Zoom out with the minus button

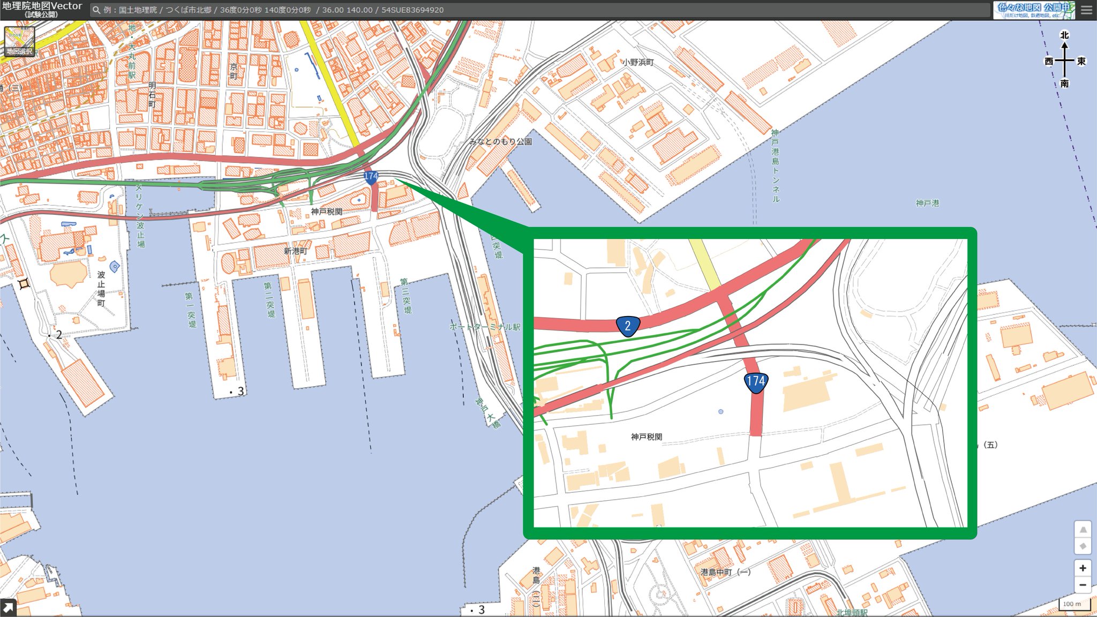(x=1083, y=585)
